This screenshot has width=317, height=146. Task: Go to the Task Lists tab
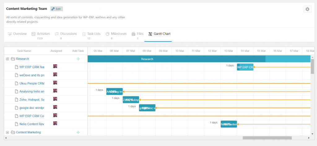[x=91, y=34]
